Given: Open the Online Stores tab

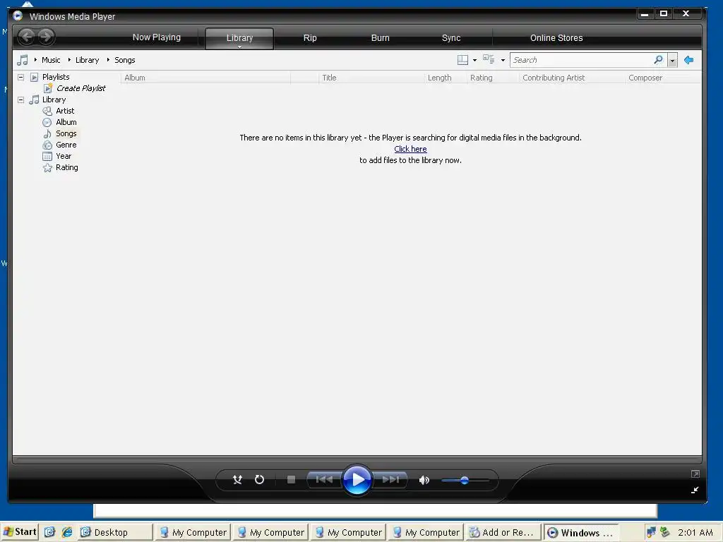Looking at the screenshot, I should 556,38.
